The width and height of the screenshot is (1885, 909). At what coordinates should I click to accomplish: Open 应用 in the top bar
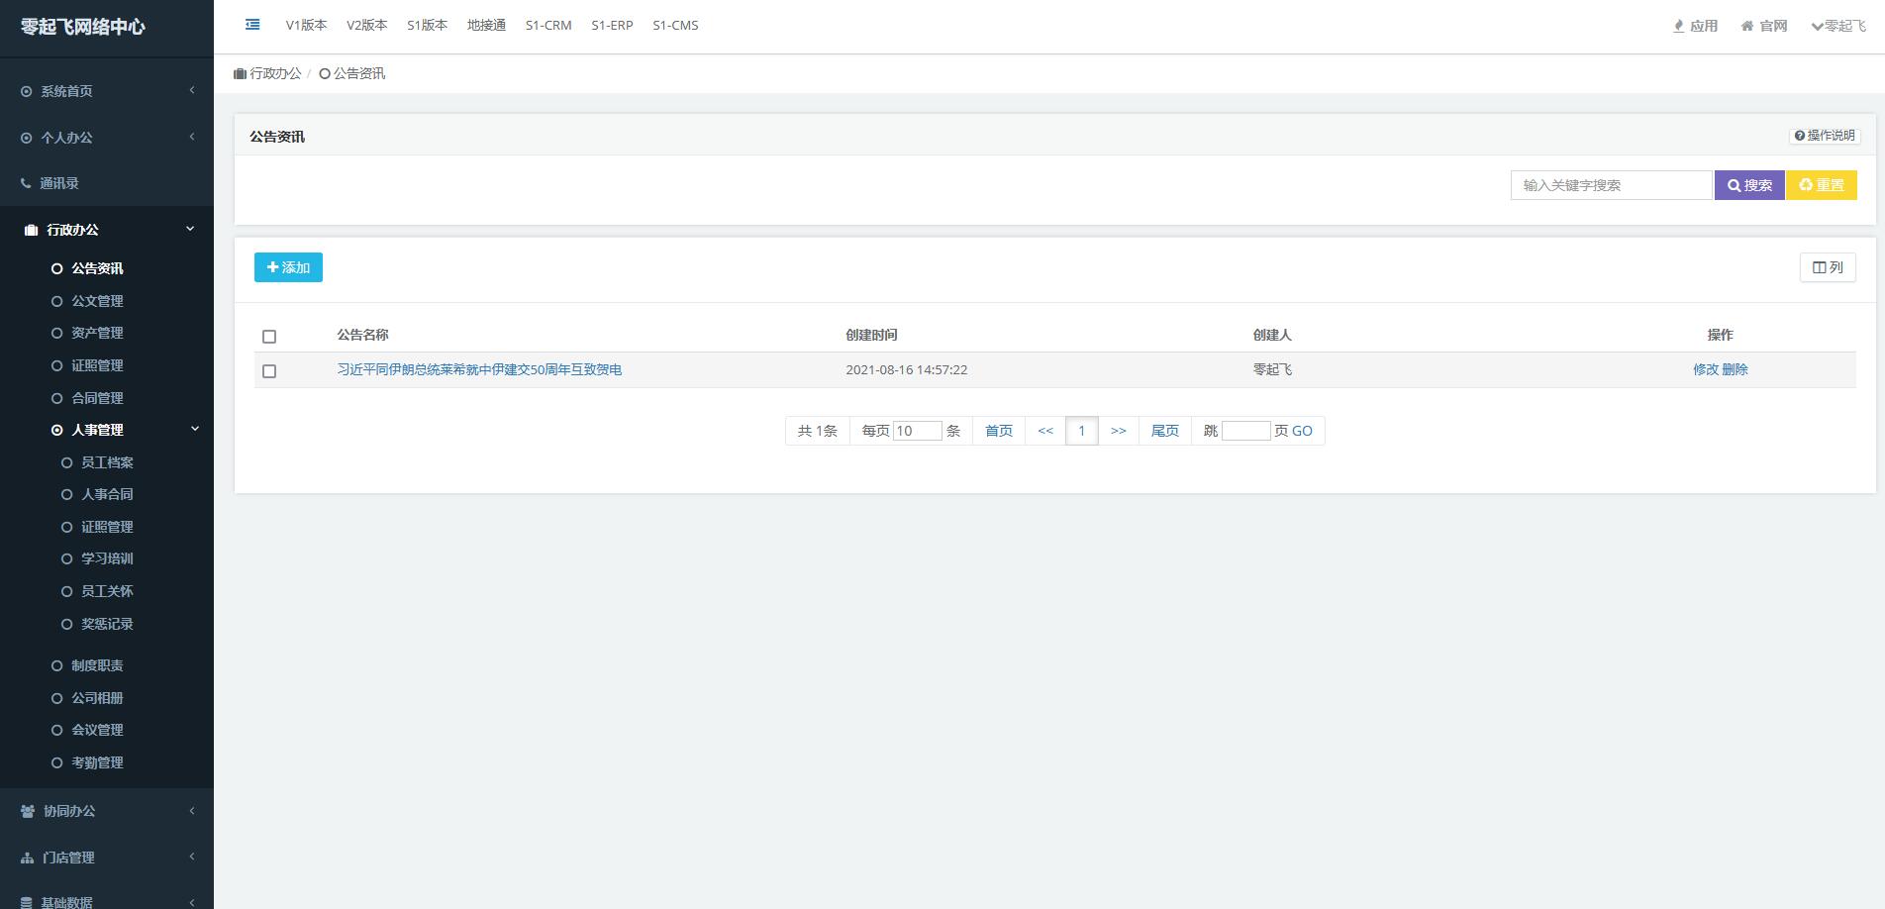1695,26
